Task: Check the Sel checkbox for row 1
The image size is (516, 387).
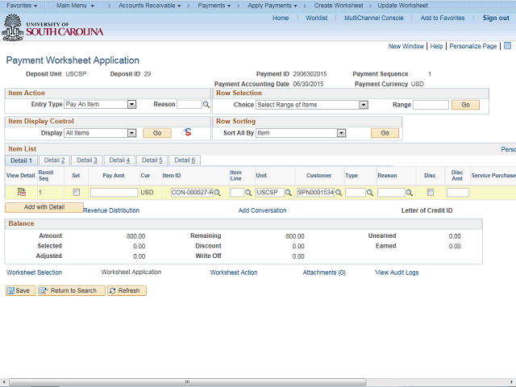Action: point(77,193)
